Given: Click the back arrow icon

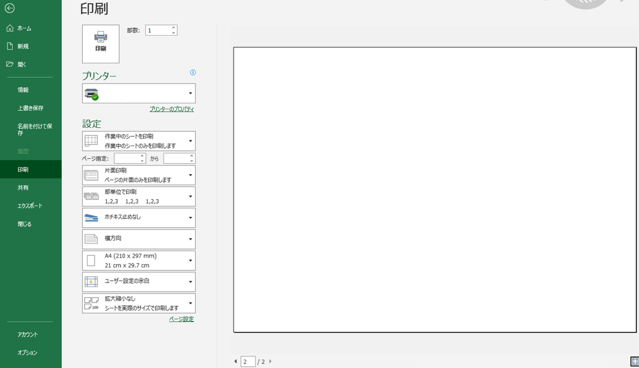Looking at the screenshot, I should [9, 9].
